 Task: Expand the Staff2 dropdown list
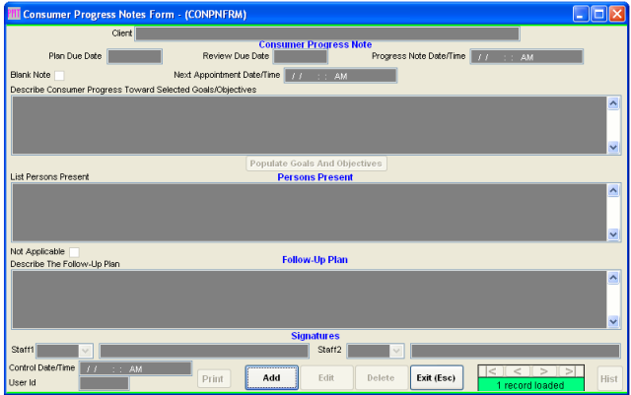(x=395, y=350)
